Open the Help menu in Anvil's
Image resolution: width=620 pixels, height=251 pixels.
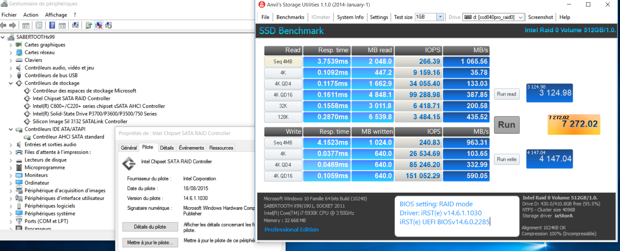(x=565, y=17)
